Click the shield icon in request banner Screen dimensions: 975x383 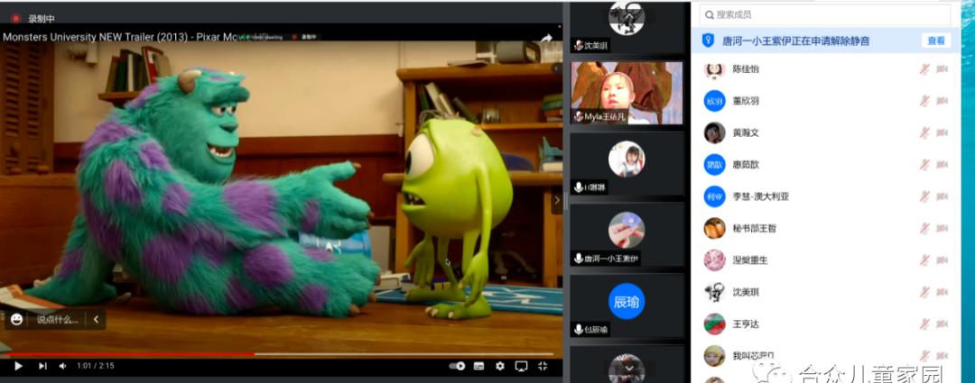tap(708, 41)
